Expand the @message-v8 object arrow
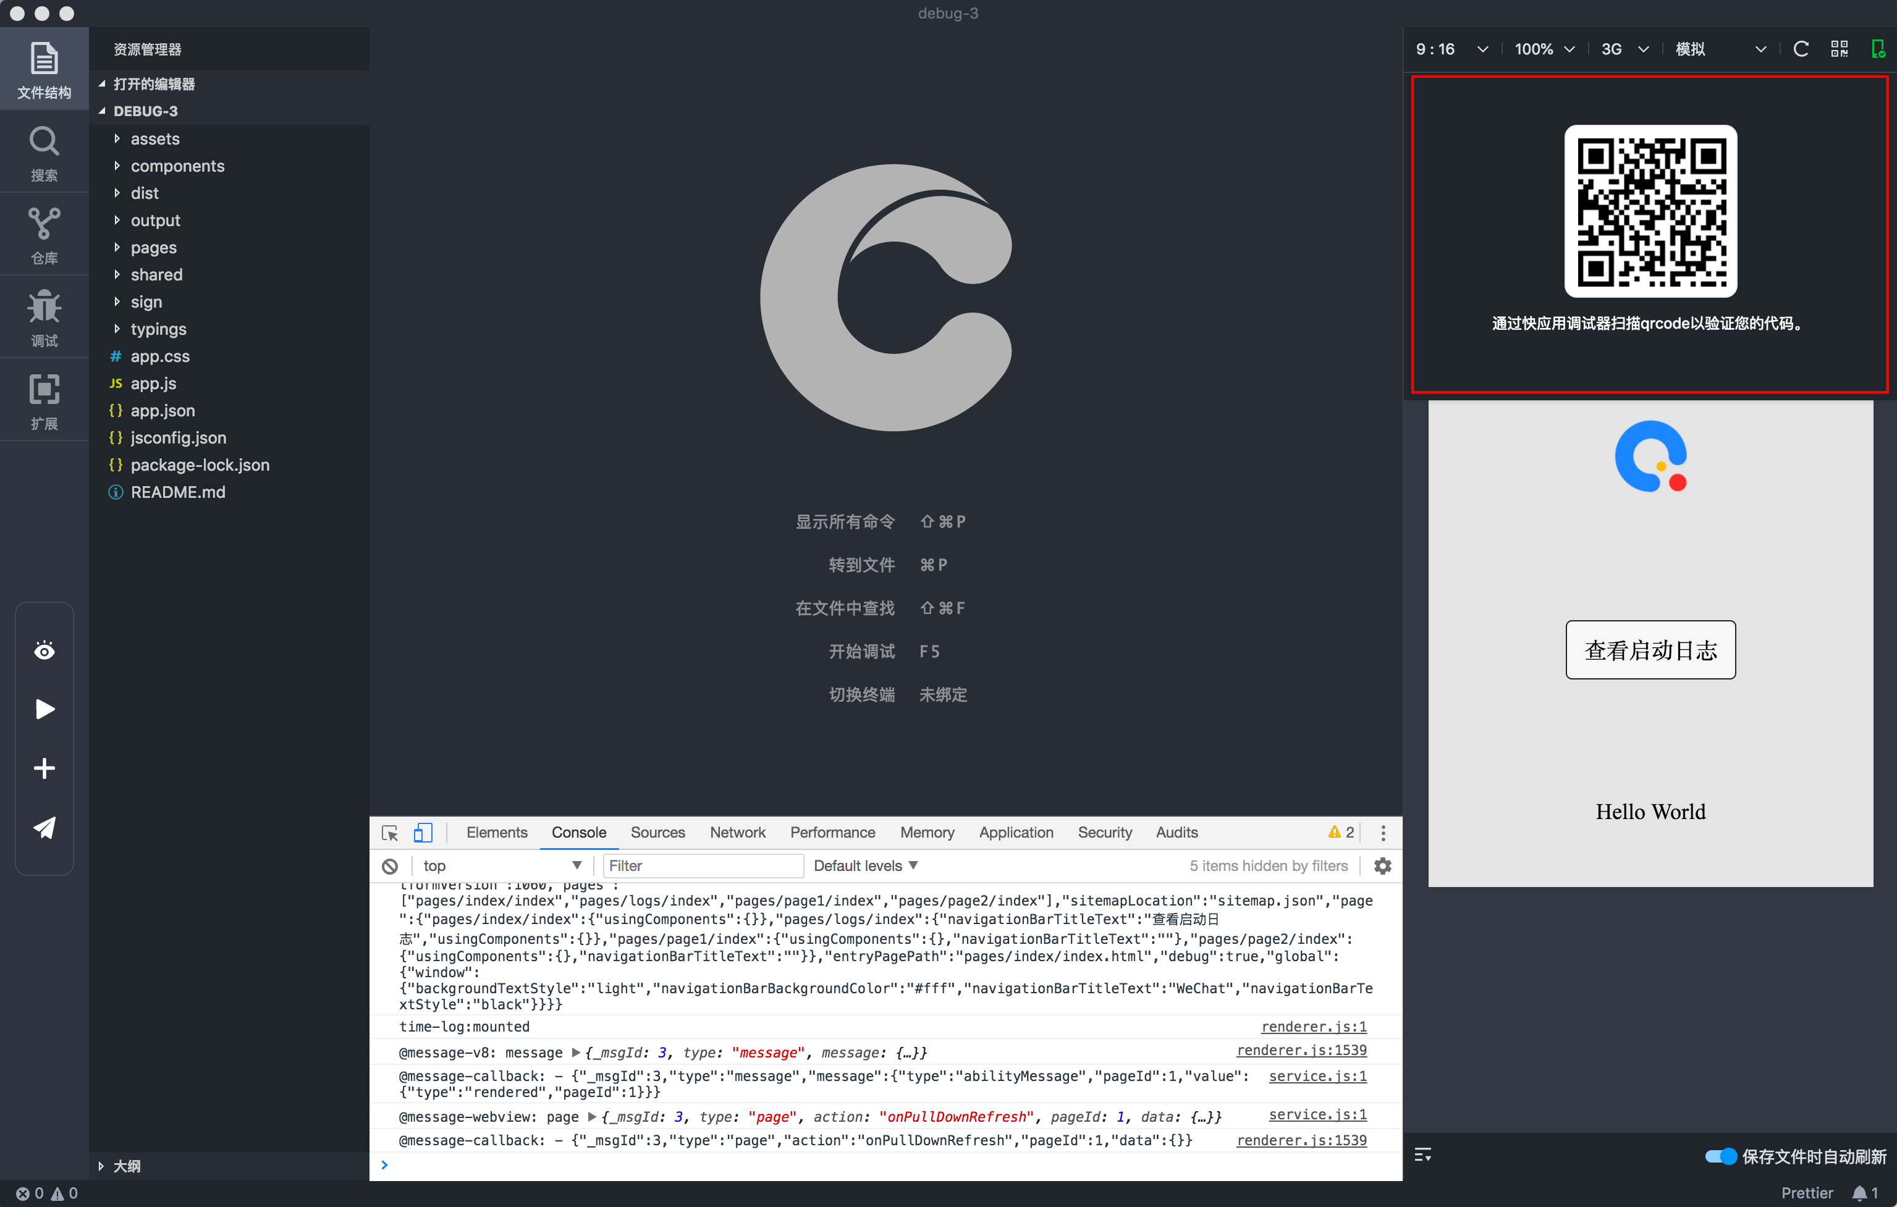Viewport: 1897px width, 1207px height. 576,1053
